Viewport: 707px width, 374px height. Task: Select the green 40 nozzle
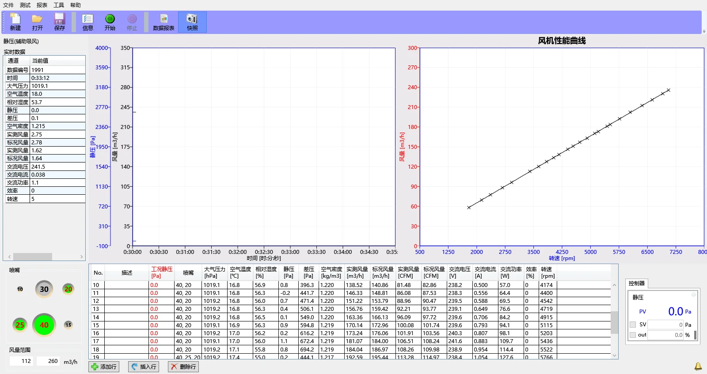(x=44, y=325)
